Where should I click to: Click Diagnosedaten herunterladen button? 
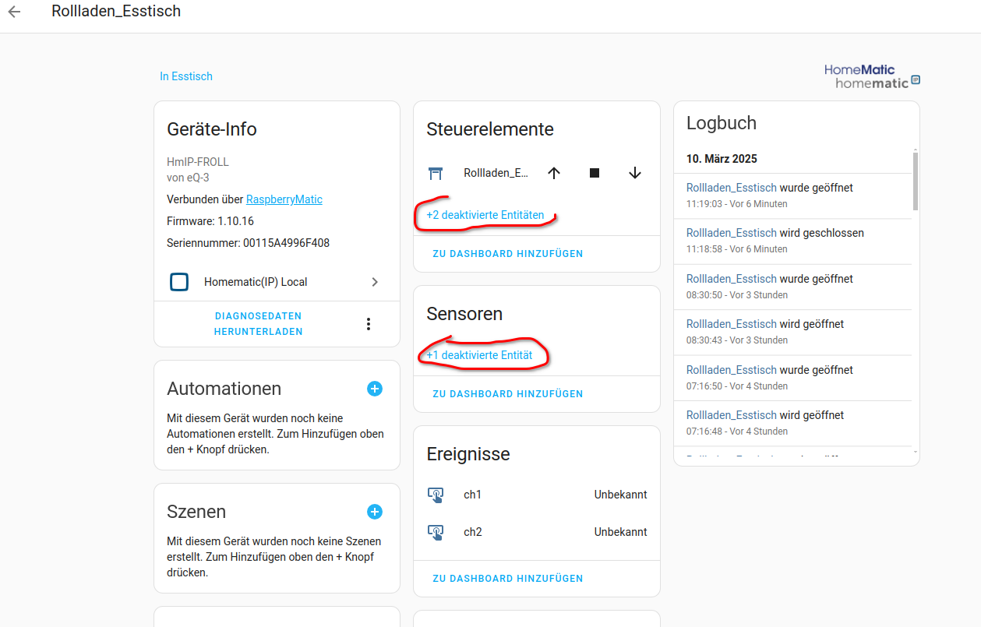pyautogui.click(x=259, y=324)
